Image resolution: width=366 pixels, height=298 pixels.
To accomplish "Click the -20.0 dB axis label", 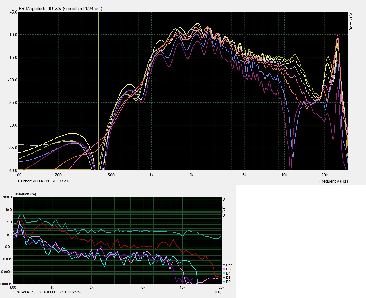I will 13,80.
